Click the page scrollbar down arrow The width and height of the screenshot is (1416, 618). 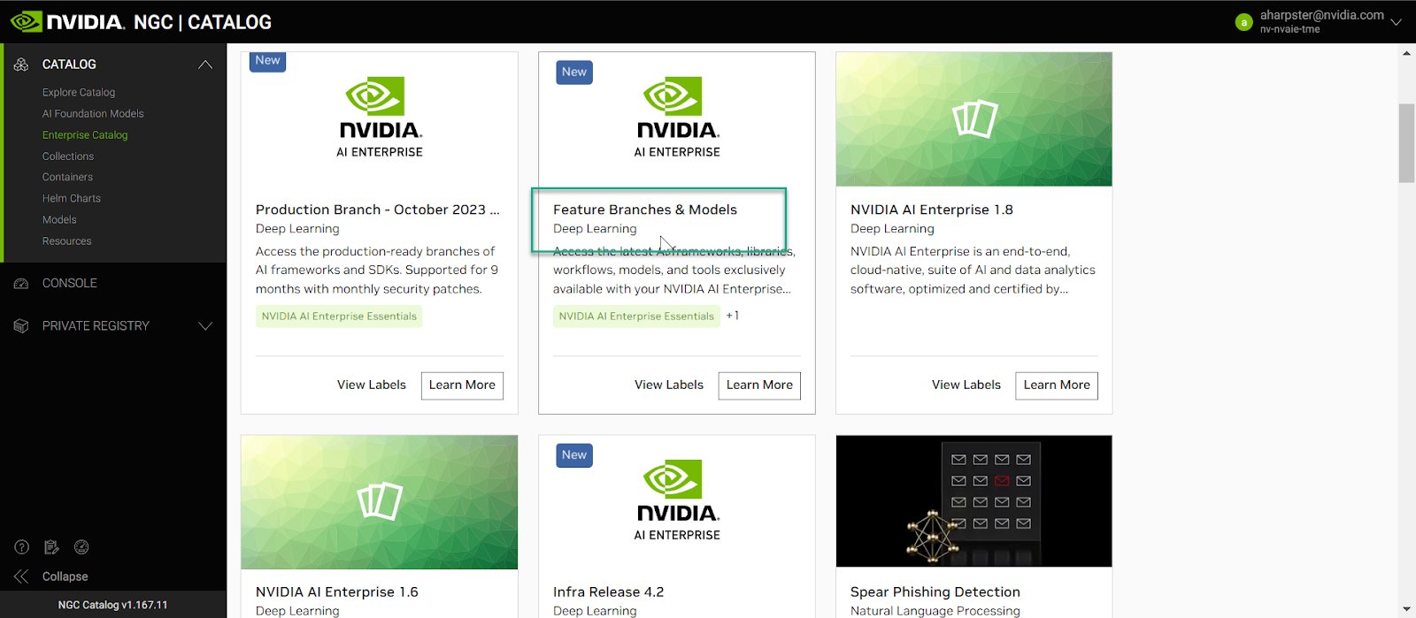(x=1407, y=609)
